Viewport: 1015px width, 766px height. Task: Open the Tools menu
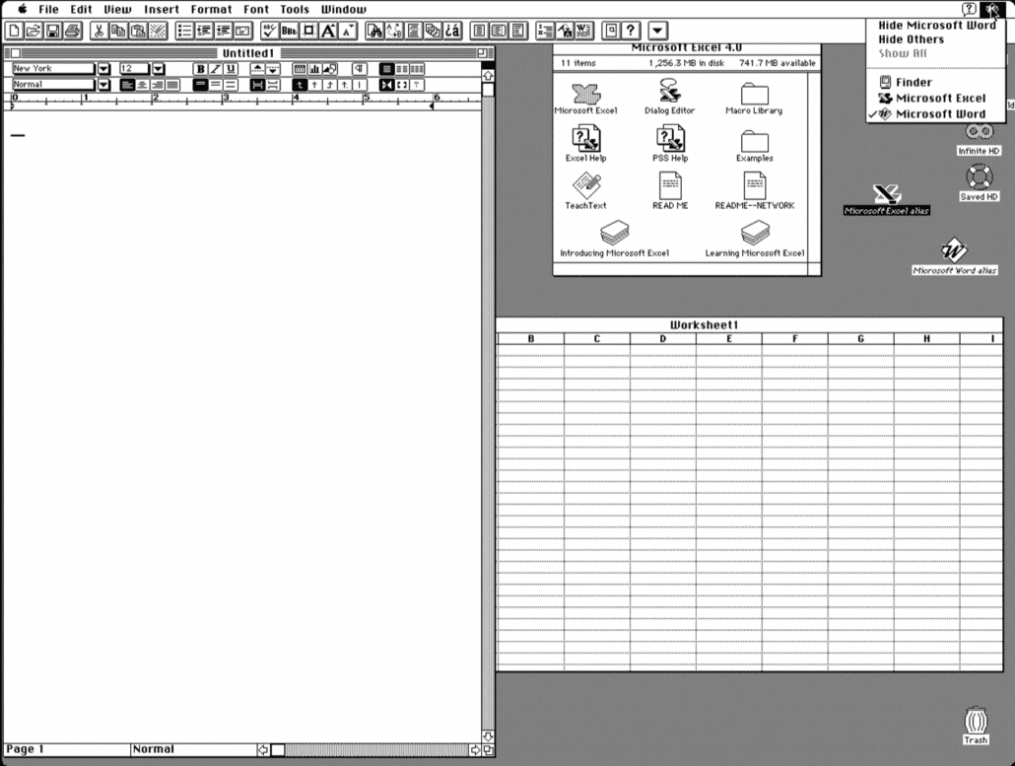pos(295,9)
